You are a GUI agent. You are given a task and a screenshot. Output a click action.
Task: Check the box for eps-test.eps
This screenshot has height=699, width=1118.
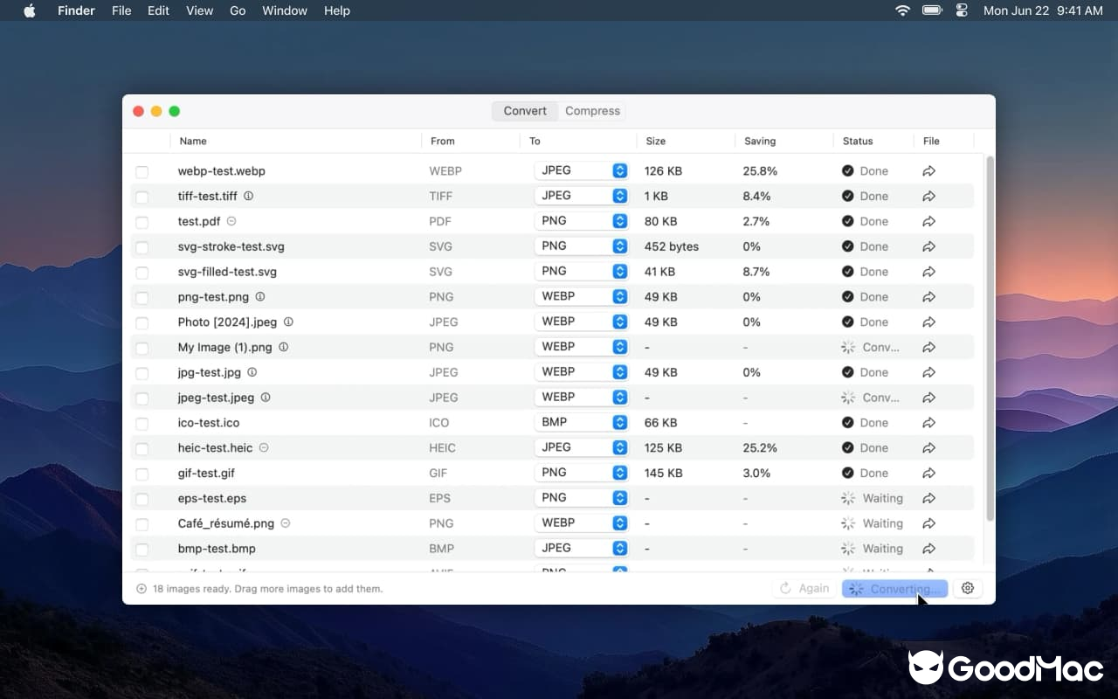point(142,499)
